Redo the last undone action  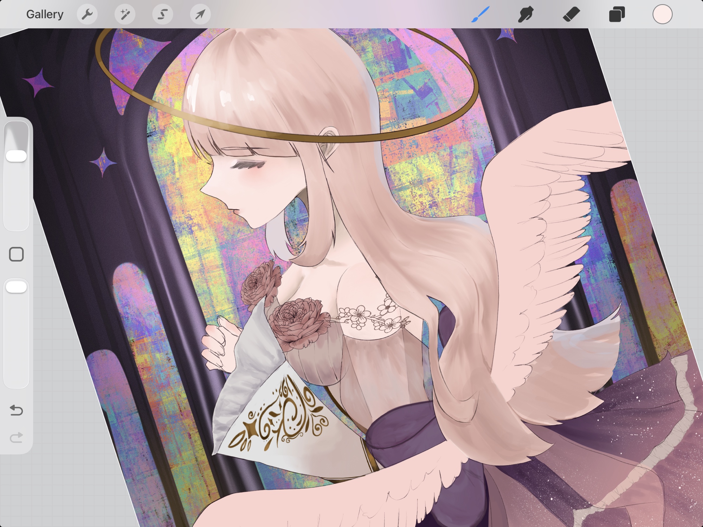(x=16, y=437)
